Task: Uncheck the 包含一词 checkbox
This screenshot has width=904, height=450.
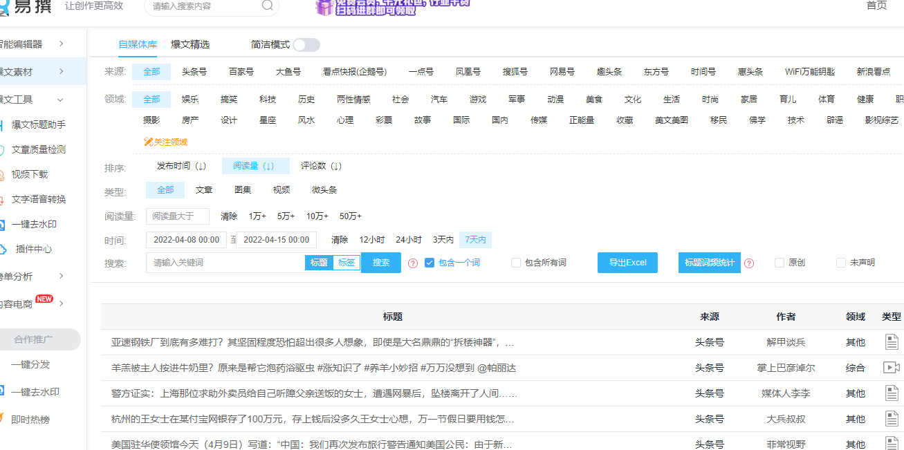Action: coord(430,262)
